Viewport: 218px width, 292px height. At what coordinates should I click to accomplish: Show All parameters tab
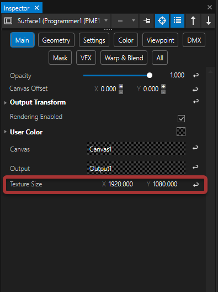(x=160, y=58)
